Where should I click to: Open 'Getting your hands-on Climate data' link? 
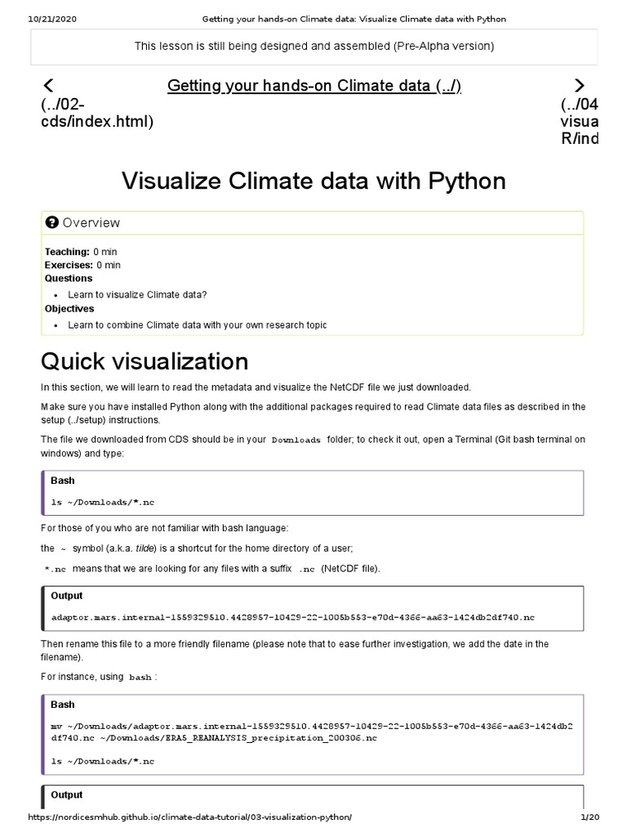click(314, 86)
